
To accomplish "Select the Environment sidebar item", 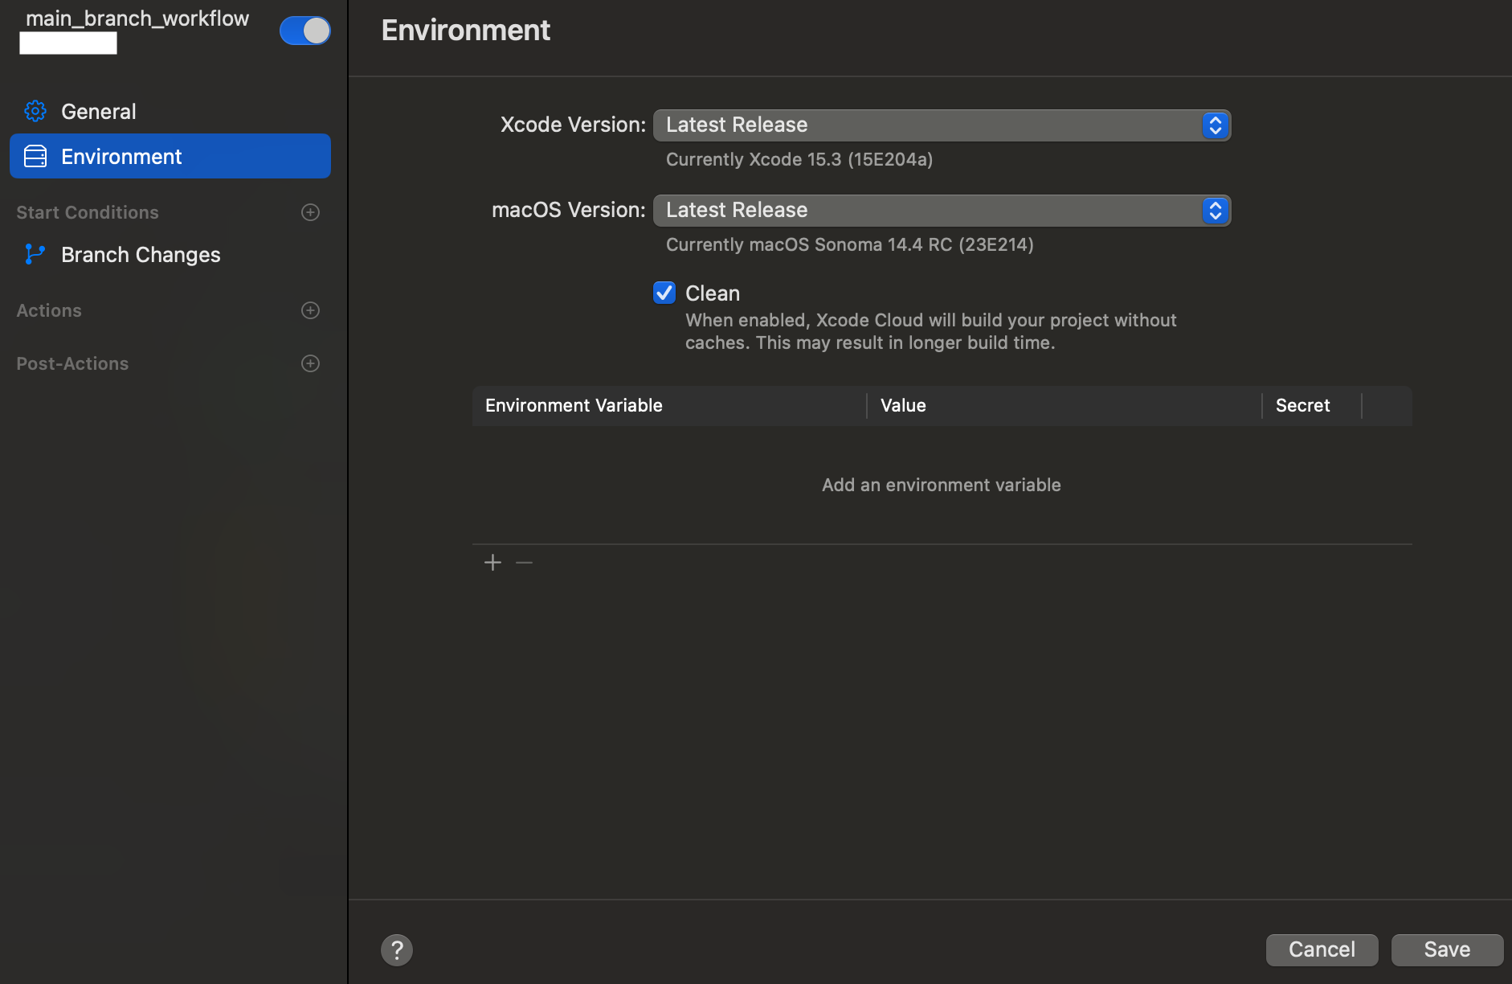I will tap(170, 156).
